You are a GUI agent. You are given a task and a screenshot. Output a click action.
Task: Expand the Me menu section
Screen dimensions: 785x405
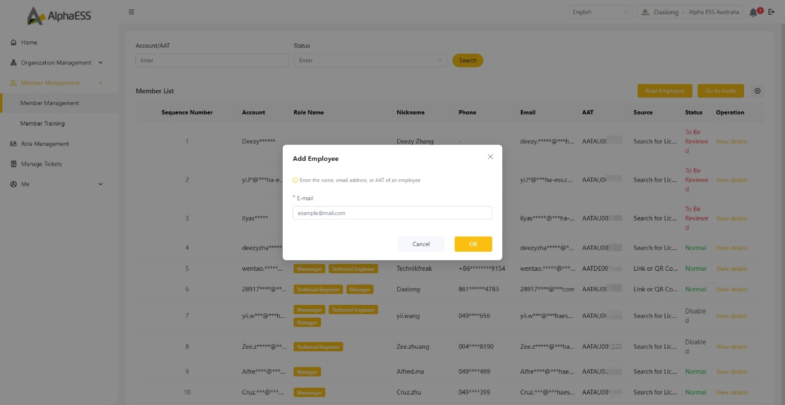(56, 184)
